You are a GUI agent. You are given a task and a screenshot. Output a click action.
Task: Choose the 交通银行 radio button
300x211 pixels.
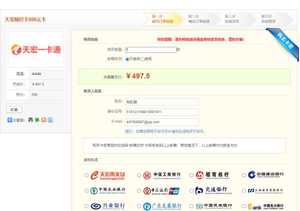tap(192, 191)
